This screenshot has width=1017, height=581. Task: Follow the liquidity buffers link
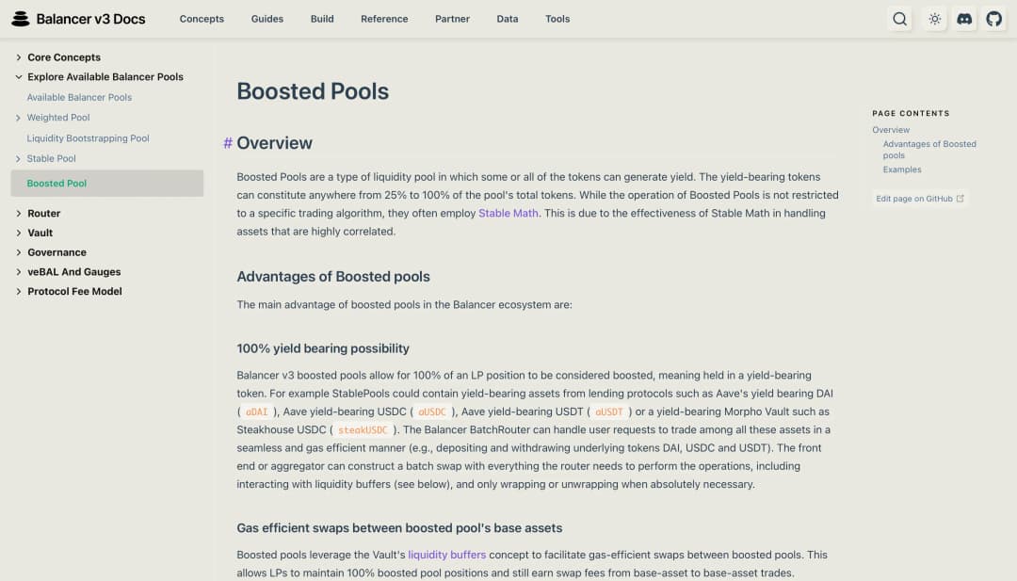tap(446, 555)
